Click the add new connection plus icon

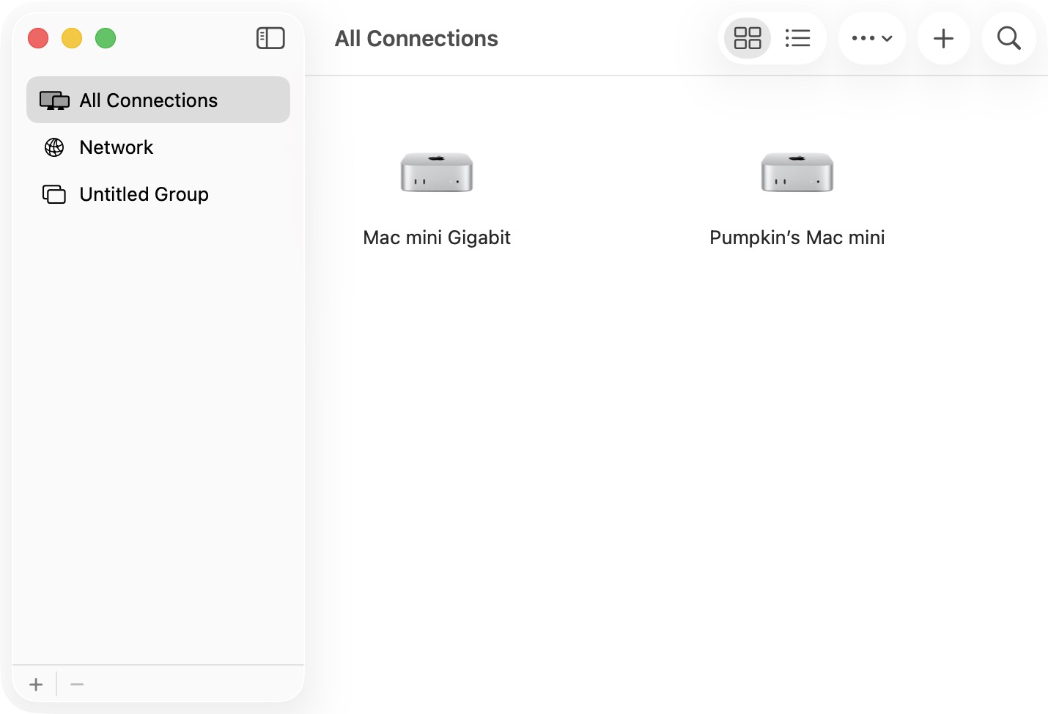click(944, 38)
